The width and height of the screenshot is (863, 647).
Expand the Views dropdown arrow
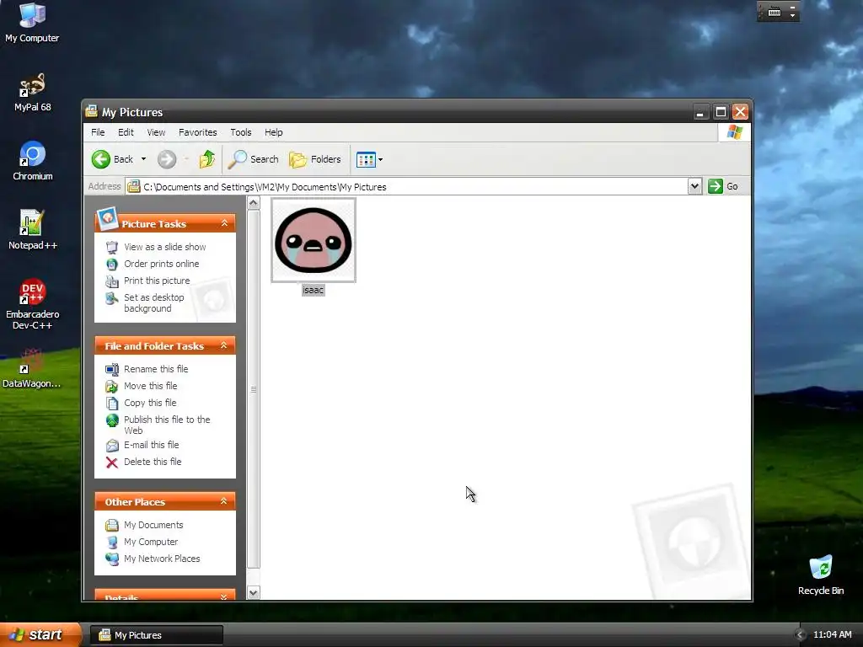[x=380, y=159]
